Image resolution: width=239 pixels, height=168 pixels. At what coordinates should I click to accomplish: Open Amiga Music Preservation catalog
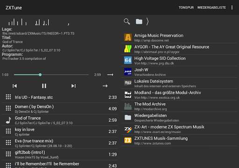pyautogui.click(x=180, y=37)
